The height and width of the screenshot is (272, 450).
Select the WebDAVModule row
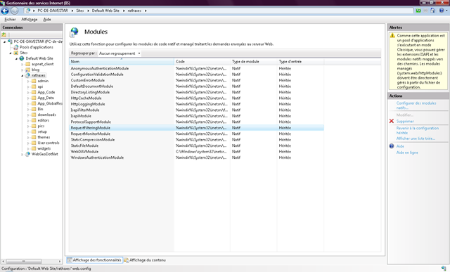[x=197, y=152]
